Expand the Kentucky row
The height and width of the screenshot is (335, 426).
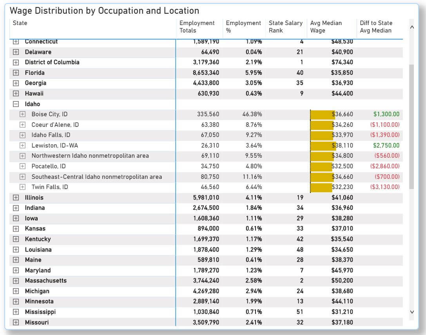click(x=16, y=239)
